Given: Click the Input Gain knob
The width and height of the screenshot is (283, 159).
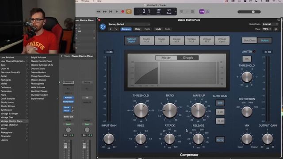Looking at the screenshot, I should 109,139.
